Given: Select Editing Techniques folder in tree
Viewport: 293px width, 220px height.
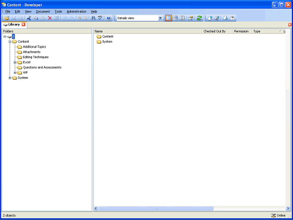Looking at the screenshot, I should tap(36, 57).
